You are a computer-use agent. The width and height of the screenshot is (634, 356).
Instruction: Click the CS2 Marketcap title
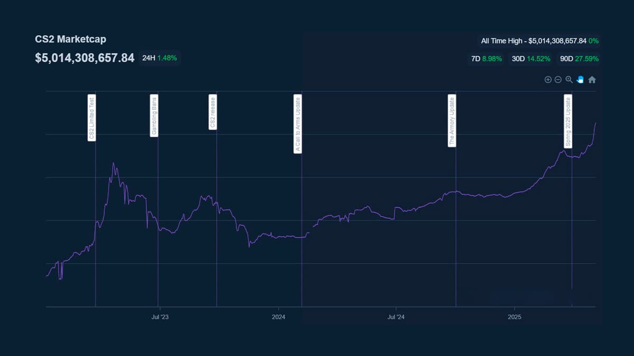pyautogui.click(x=71, y=40)
